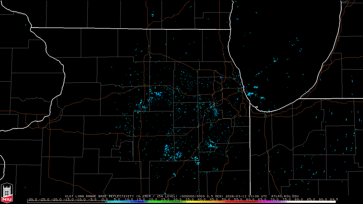Screen dimensions: 363x204
Task: Click the 0.0 label on reflectivity scale
Action: coord(104,199)
